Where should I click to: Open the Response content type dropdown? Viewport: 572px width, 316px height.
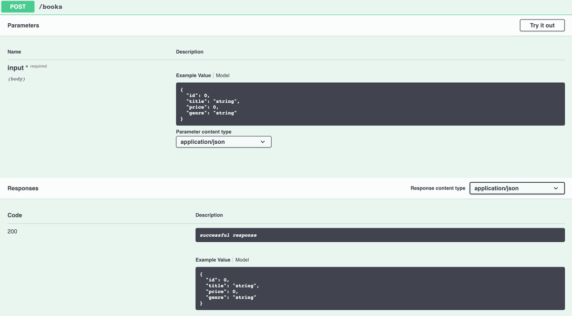517,188
